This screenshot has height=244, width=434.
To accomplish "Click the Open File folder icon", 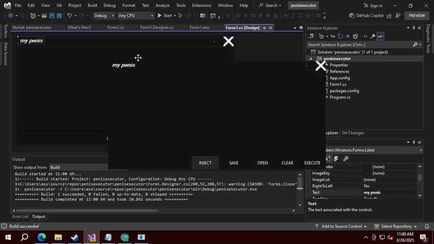I will tap(44, 16).
